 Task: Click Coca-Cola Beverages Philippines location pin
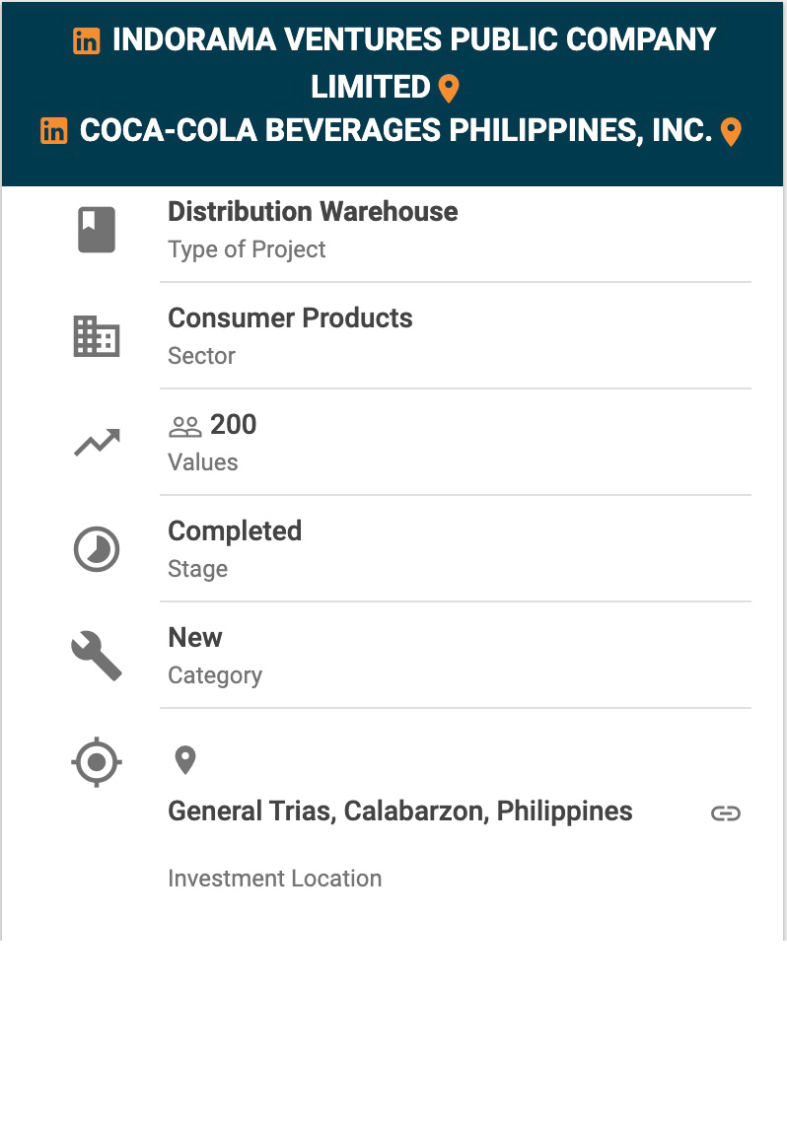731,132
